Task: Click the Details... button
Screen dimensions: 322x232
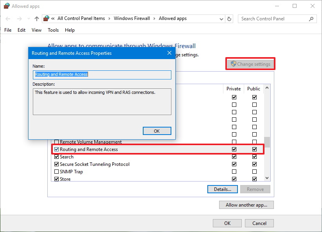Action: click(x=222, y=189)
